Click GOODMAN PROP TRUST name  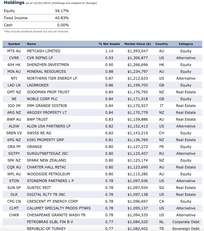click(48, 92)
